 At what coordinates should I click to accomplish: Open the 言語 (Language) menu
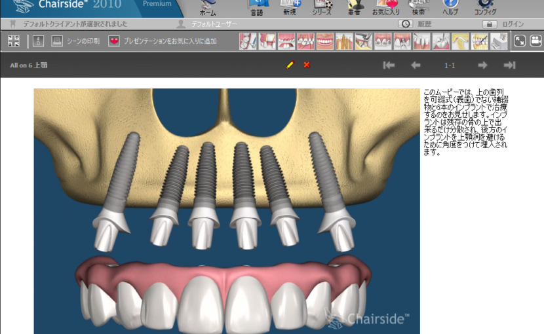click(257, 7)
